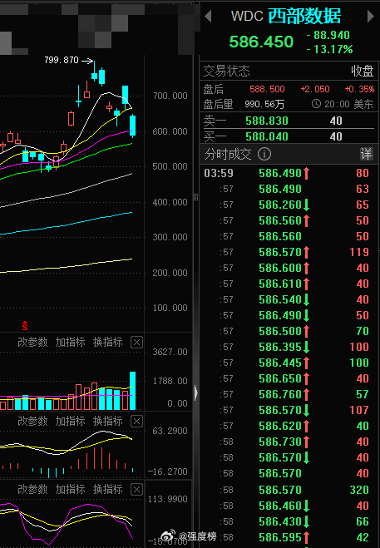Collapse side panel with splitter arrow
Screen dimensions: 380x548
[x=195, y=392]
